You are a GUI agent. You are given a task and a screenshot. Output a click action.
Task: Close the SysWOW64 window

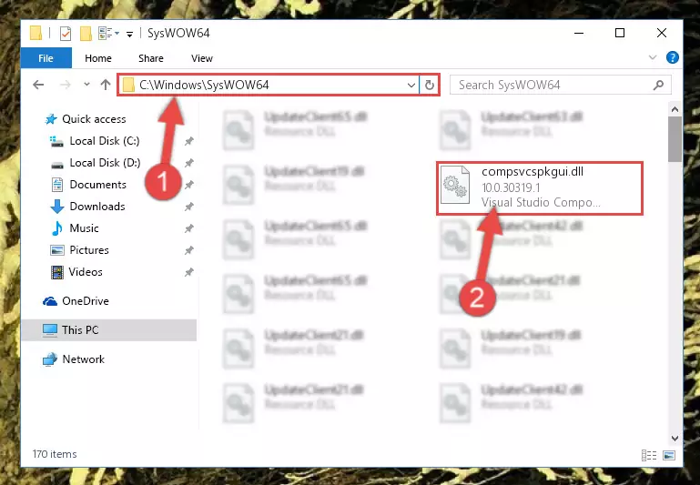[x=662, y=34]
